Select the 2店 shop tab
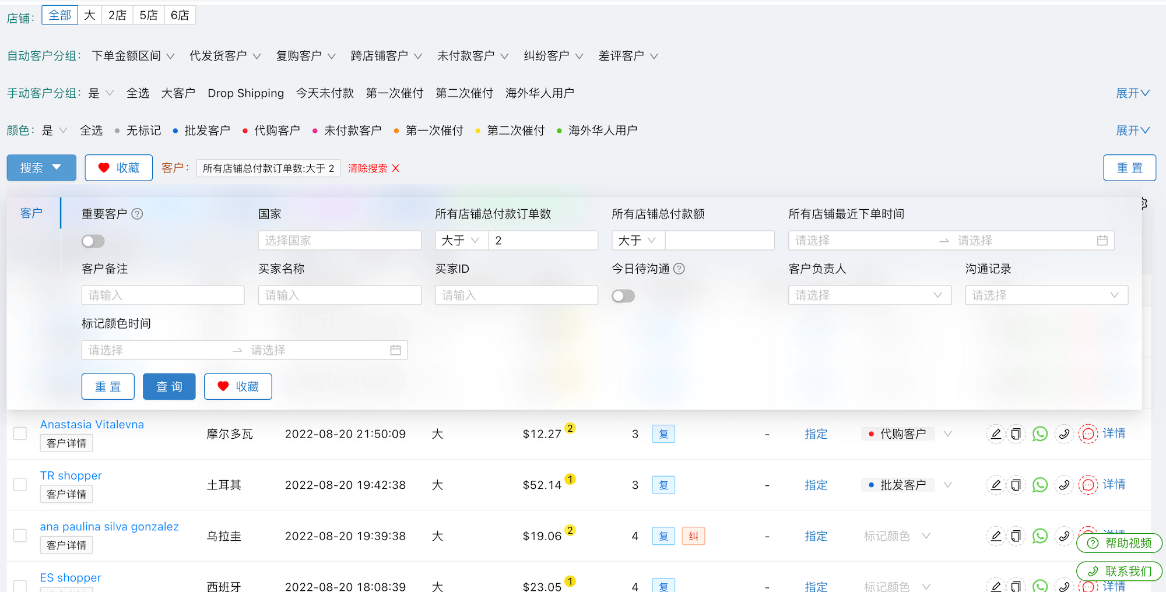 click(117, 15)
